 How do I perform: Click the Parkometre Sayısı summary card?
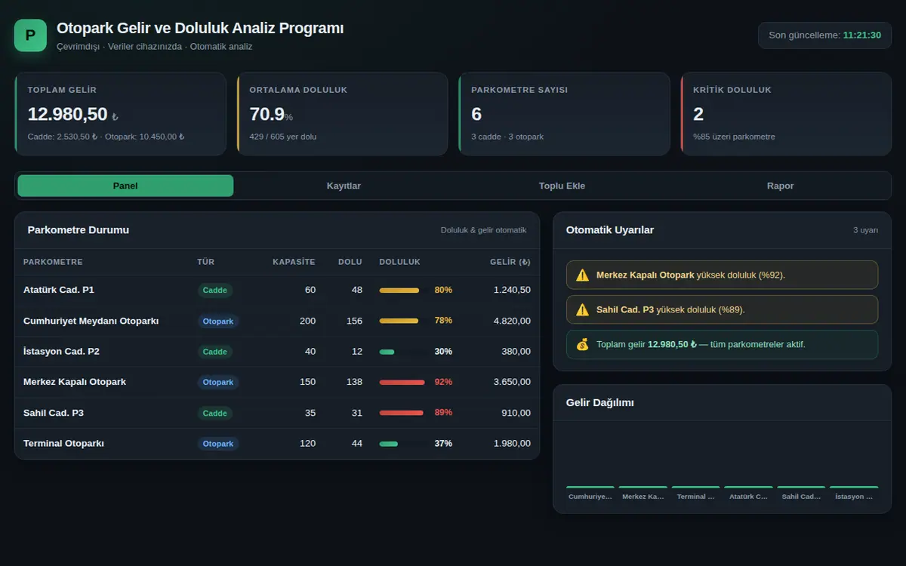pos(564,114)
